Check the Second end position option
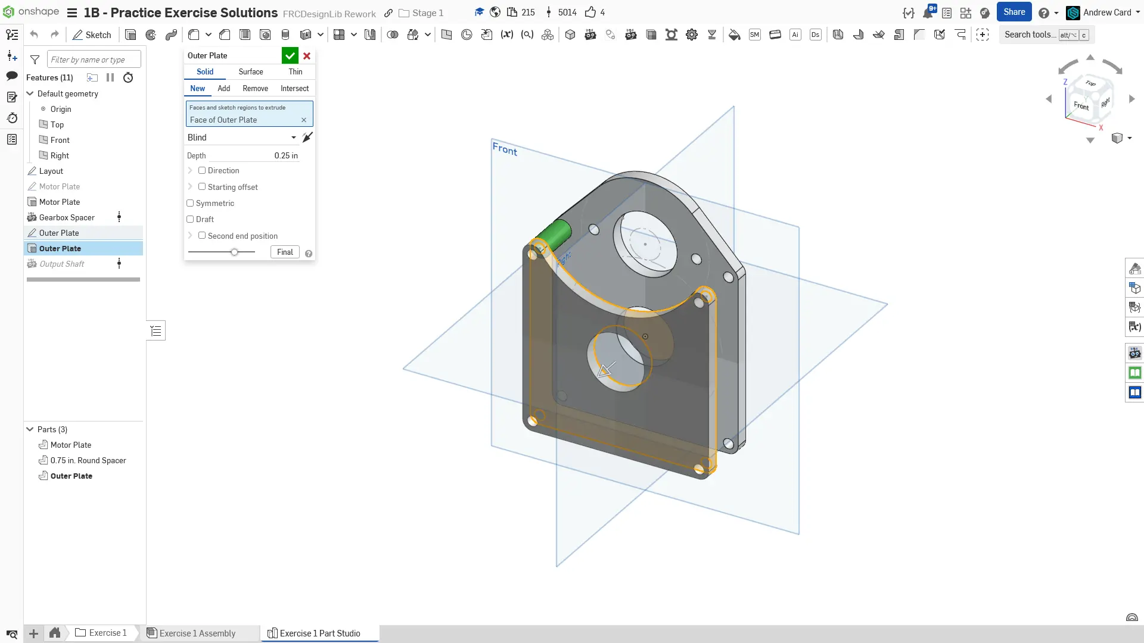This screenshot has height=643, width=1144. [x=202, y=236]
